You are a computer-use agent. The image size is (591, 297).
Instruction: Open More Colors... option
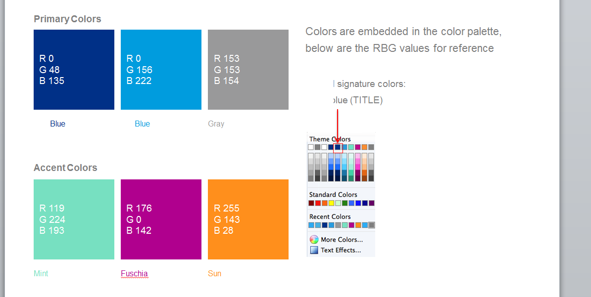coord(342,240)
